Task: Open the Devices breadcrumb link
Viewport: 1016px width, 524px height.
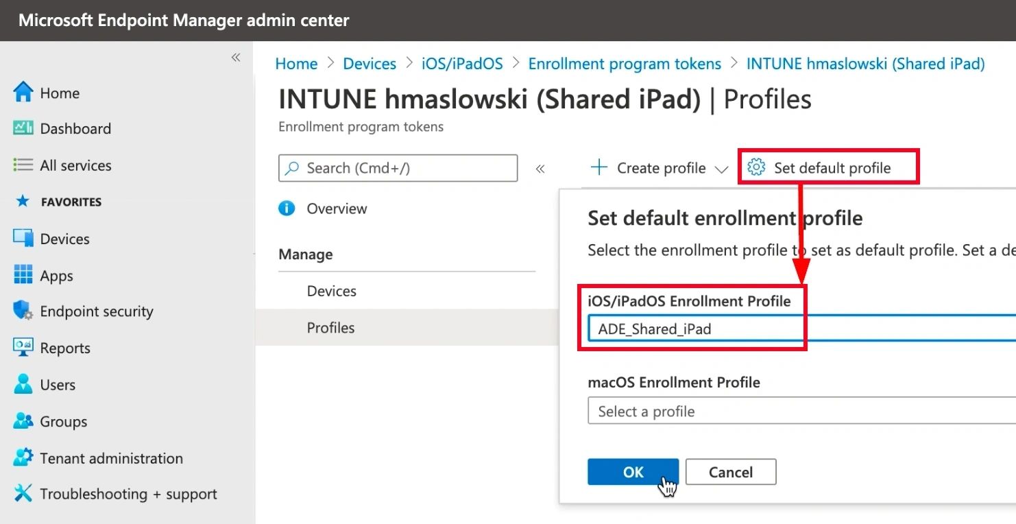Action: point(370,64)
